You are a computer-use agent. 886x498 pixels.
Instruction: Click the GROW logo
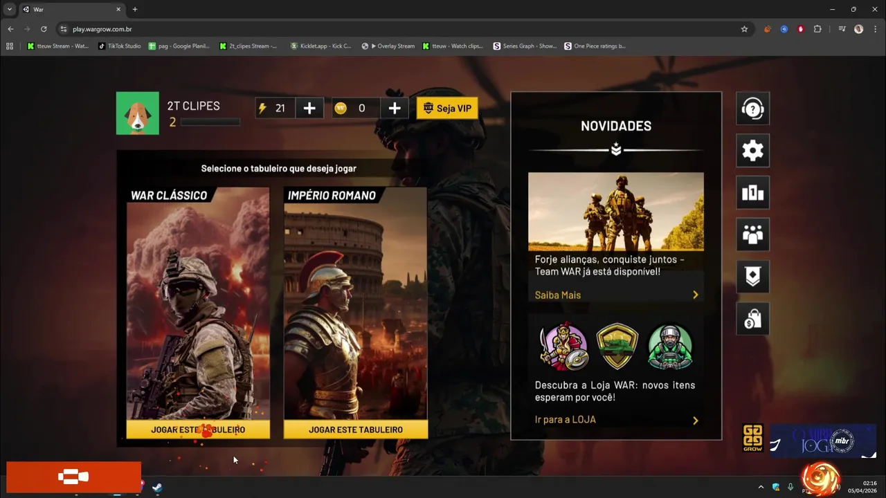752,438
